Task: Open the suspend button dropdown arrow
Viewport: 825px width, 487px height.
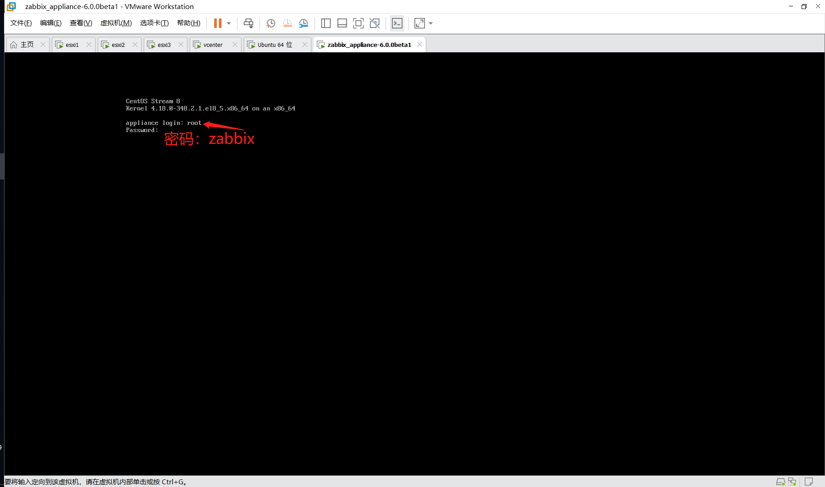Action: [228, 23]
